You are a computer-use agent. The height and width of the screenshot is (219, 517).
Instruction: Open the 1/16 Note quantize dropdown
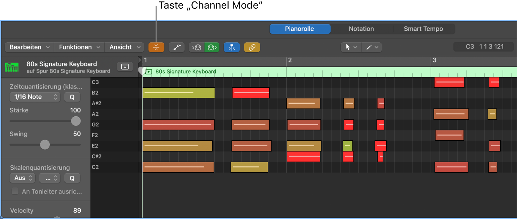[x=35, y=97]
